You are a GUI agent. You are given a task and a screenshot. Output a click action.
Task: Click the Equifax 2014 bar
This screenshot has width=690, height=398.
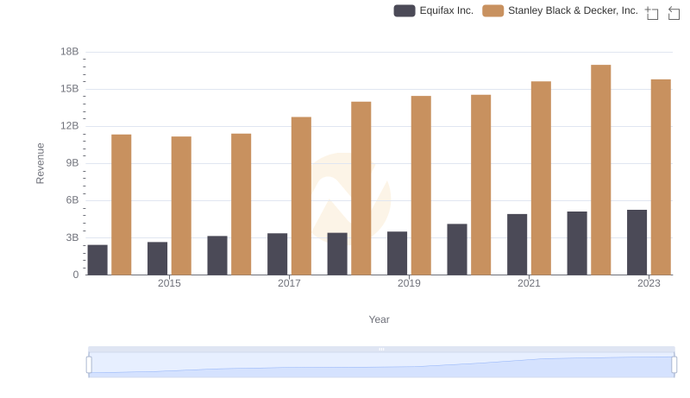tap(97, 260)
